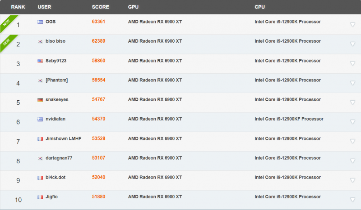Expand details for the OGS result row
The width and height of the screenshot is (361, 210).
352,25
